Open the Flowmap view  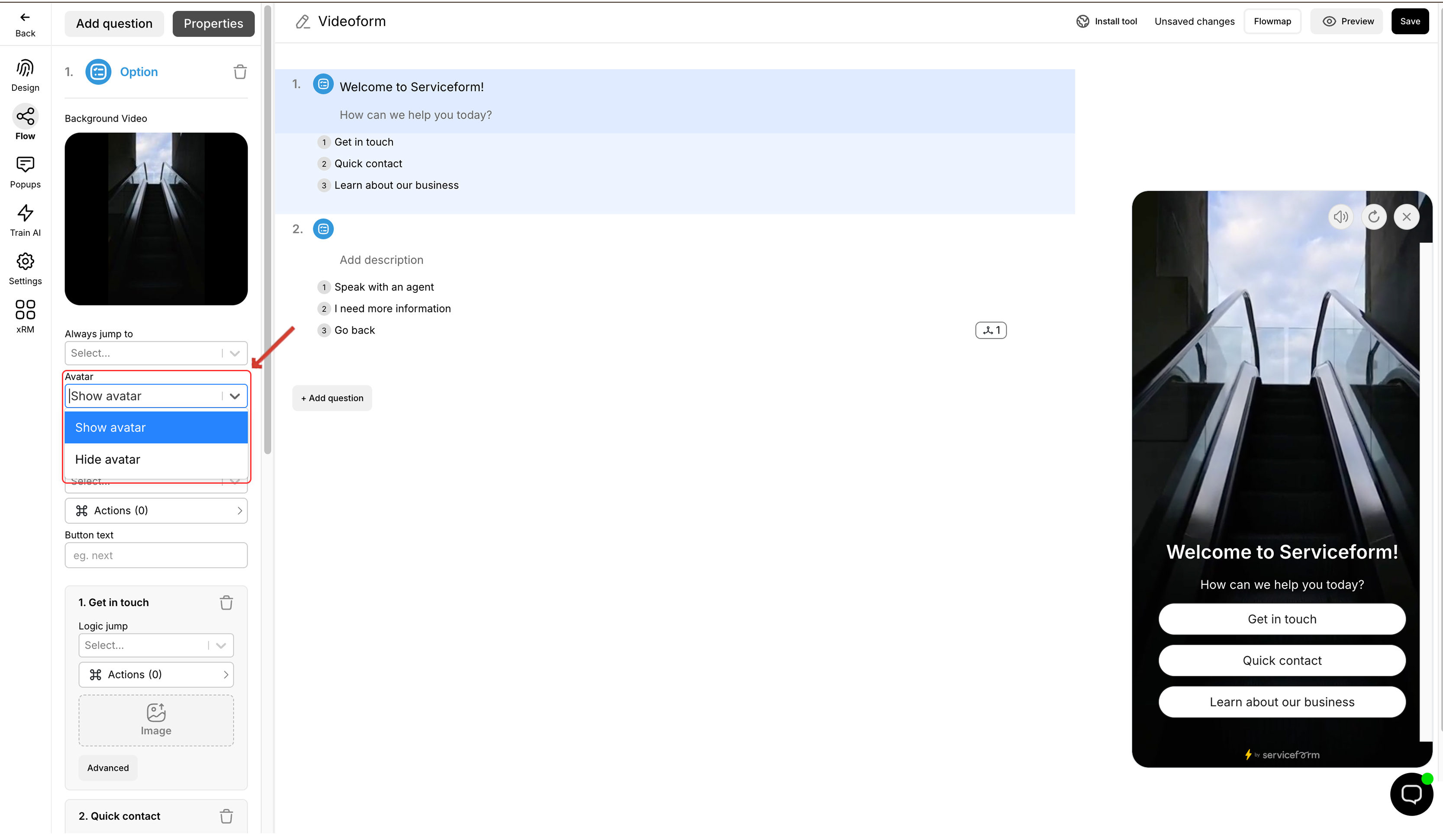pos(1272,21)
